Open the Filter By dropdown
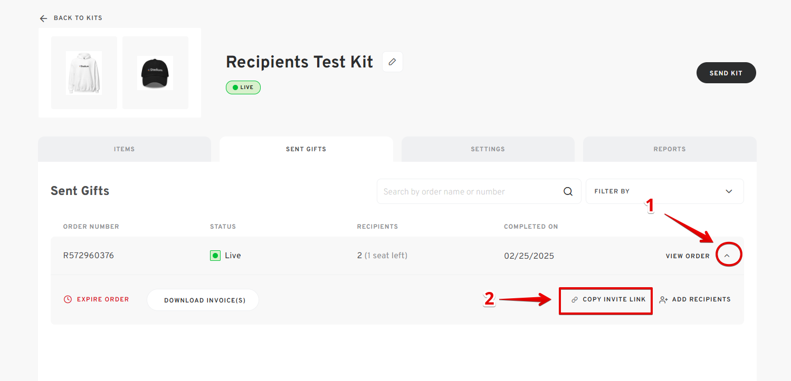 click(x=664, y=191)
